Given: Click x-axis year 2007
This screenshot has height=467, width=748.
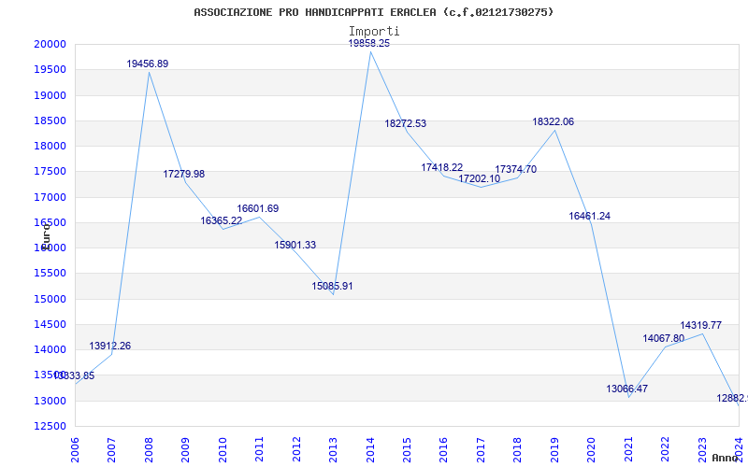Looking at the screenshot, I should pos(111,449).
